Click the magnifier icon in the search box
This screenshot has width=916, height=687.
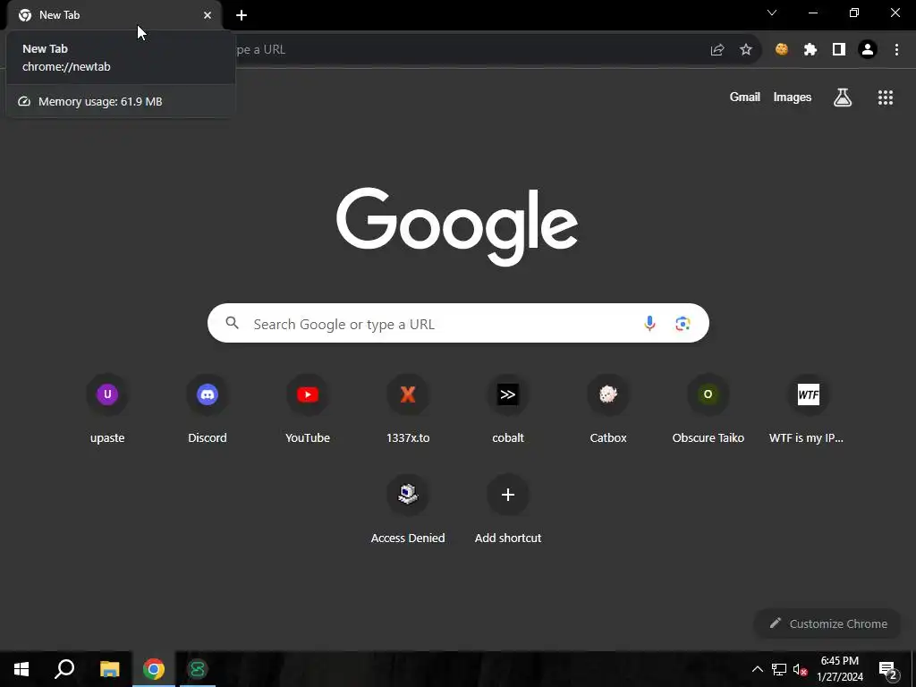(232, 322)
